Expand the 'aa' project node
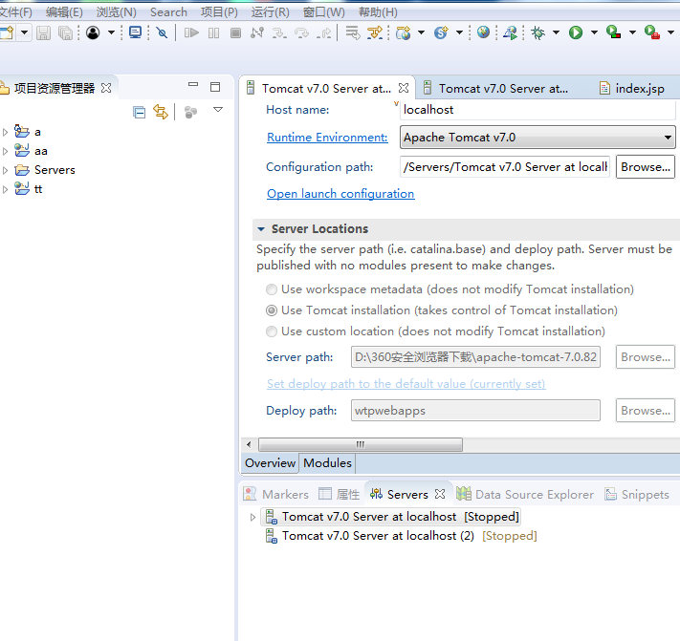This screenshot has height=641, width=680. [5, 151]
